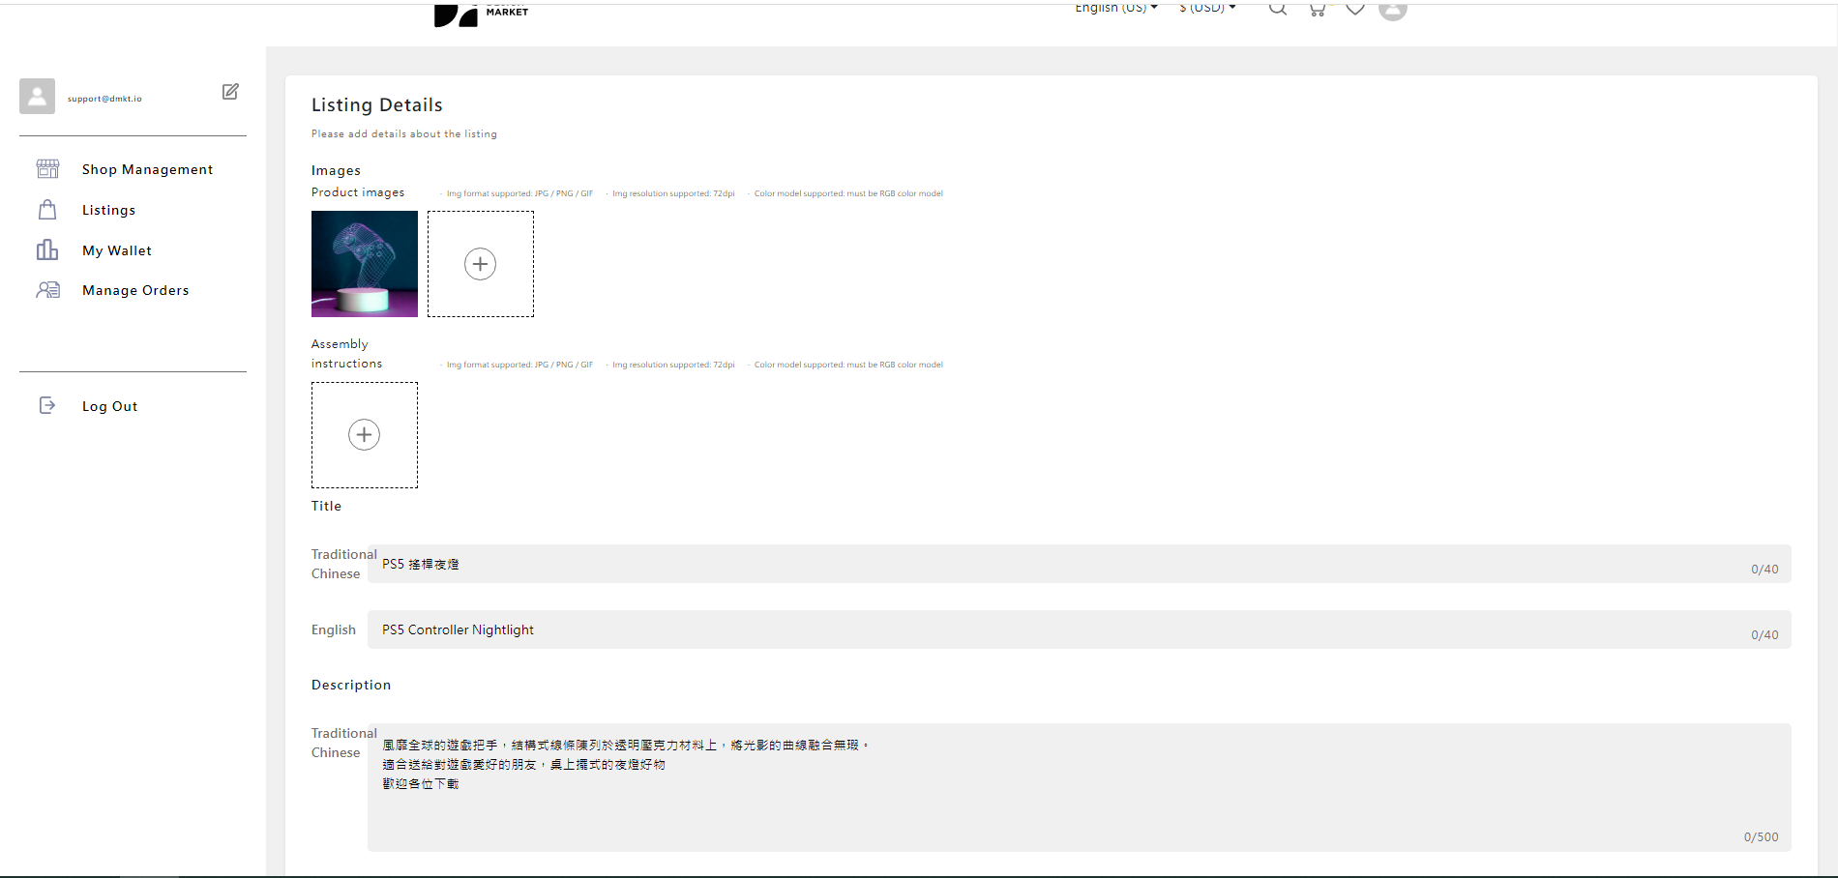This screenshot has height=878, width=1838.
Task: Expand the English (US) language dropdown
Action: pos(1115,9)
